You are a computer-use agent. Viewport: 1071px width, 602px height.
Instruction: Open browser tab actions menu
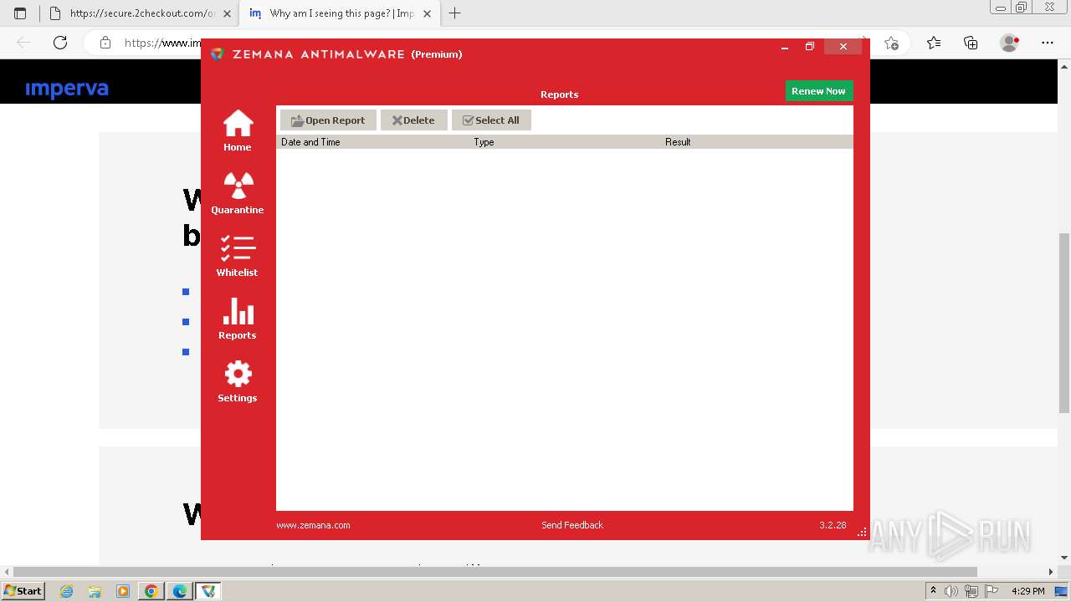click(x=20, y=13)
